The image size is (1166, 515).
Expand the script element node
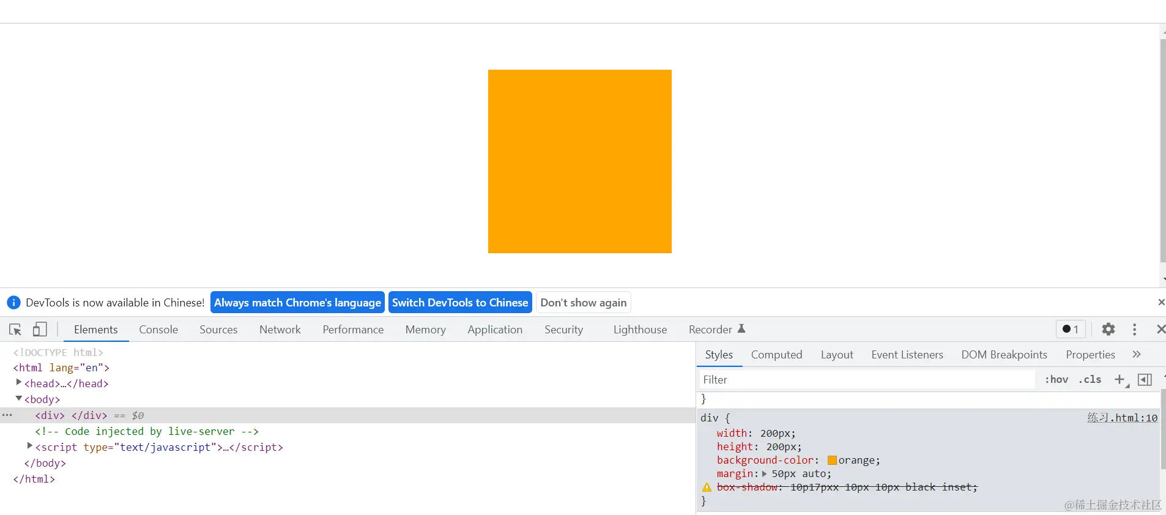point(29,446)
